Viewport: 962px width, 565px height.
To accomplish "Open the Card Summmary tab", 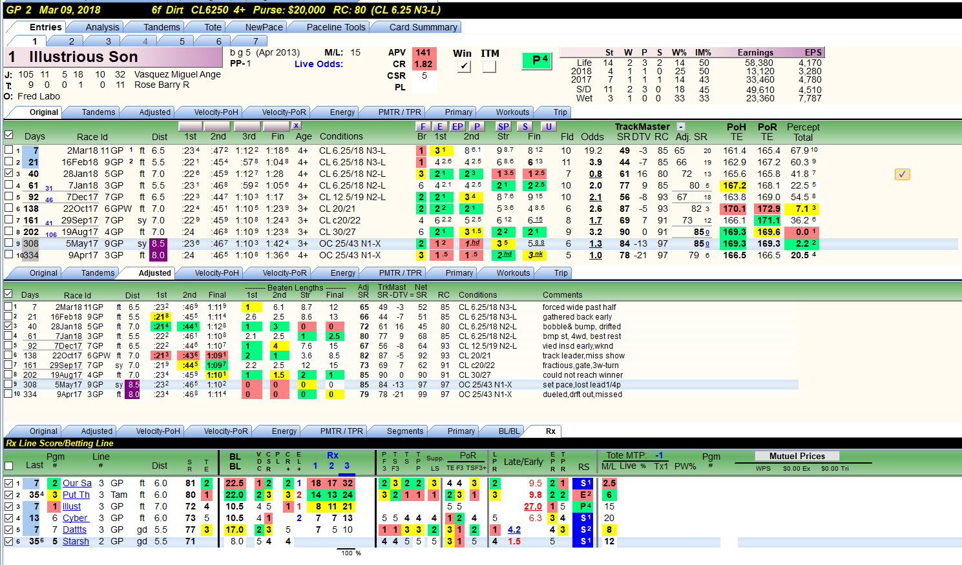I will click(x=423, y=27).
